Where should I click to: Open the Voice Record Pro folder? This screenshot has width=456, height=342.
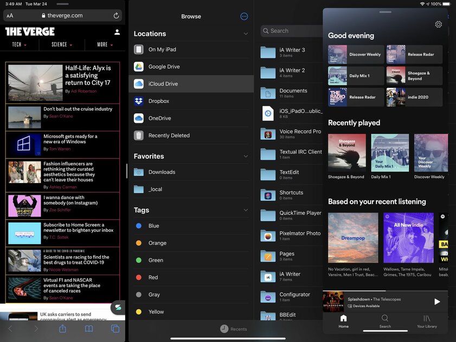pyautogui.click(x=291, y=134)
